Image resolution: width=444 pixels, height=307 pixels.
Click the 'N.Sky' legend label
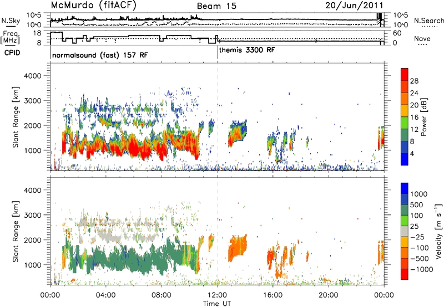11,21
